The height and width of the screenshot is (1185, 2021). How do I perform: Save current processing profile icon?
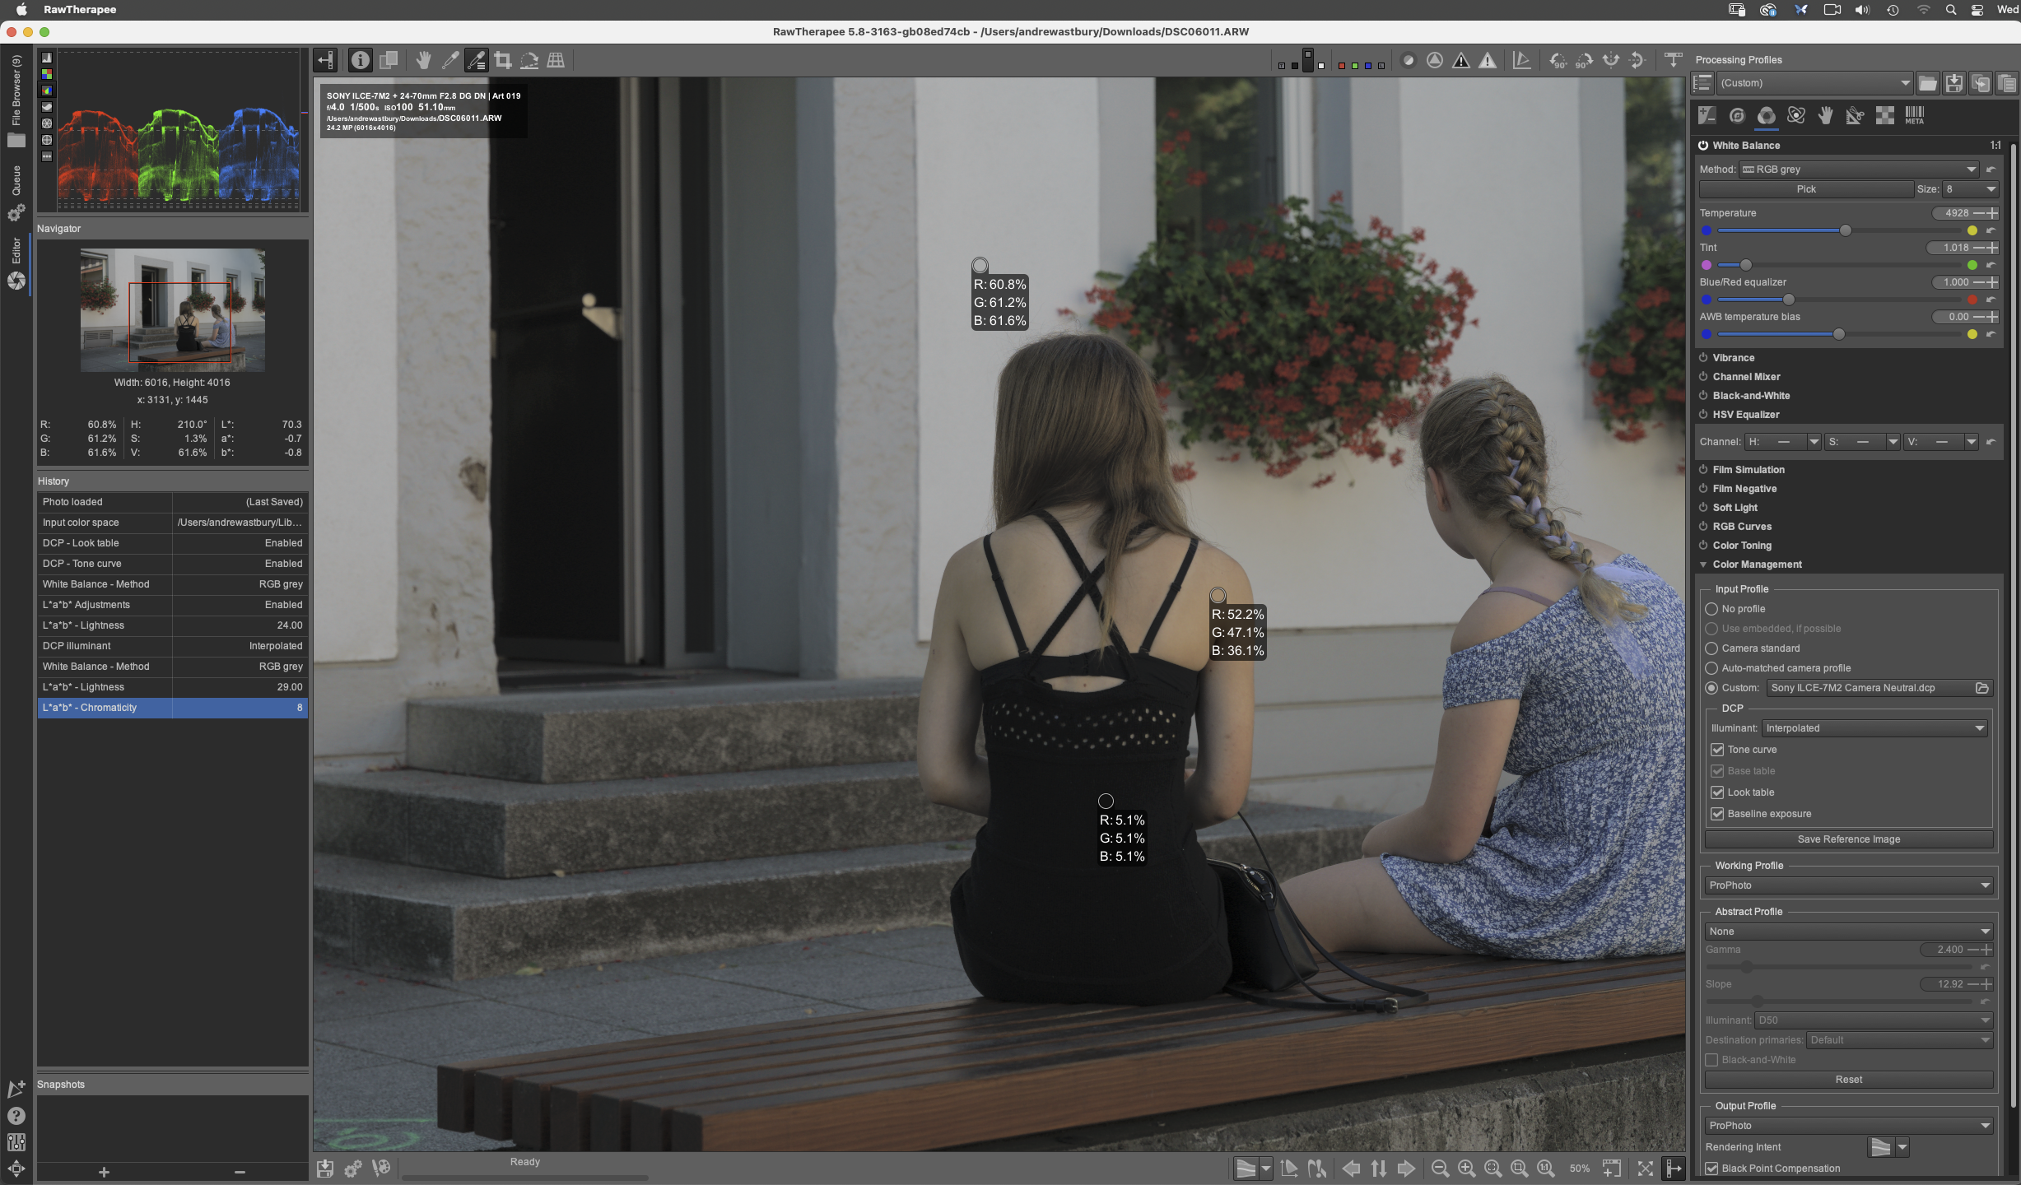pyautogui.click(x=1954, y=83)
